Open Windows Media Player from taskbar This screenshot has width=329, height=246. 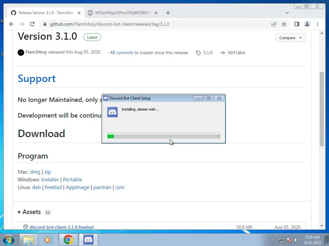pos(48,240)
